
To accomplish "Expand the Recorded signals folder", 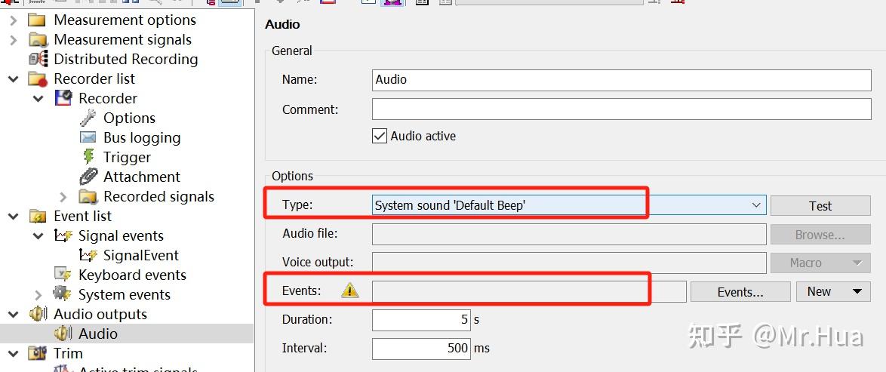I will 63,196.
